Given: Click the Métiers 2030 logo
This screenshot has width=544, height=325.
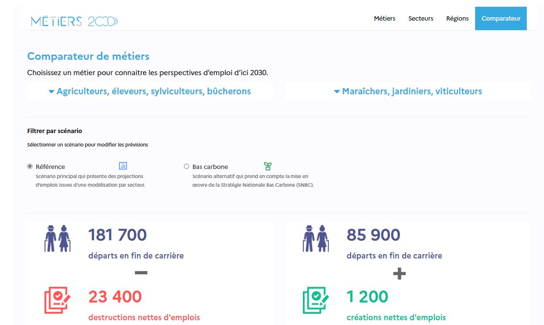Looking at the screenshot, I should coord(74,21).
